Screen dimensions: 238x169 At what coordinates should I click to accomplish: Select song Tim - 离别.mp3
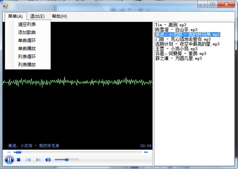(x=171, y=25)
